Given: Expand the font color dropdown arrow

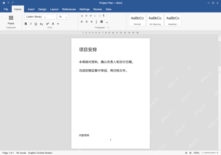Looking at the screenshot, I should (x=58, y=24).
